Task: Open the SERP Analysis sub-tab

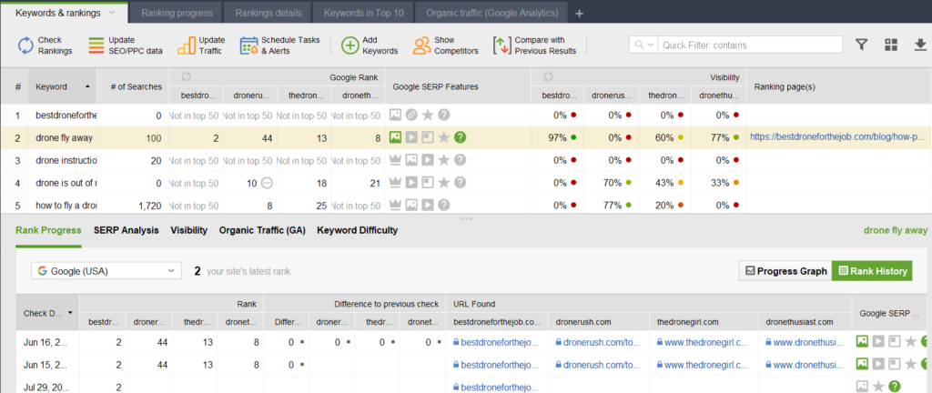Action: click(x=126, y=230)
